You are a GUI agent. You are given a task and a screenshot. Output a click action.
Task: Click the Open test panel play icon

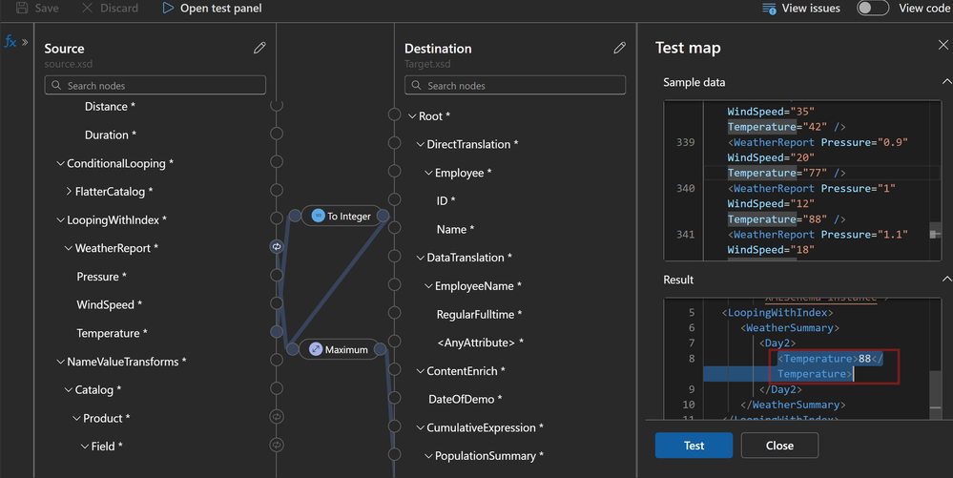click(x=168, y=8)
